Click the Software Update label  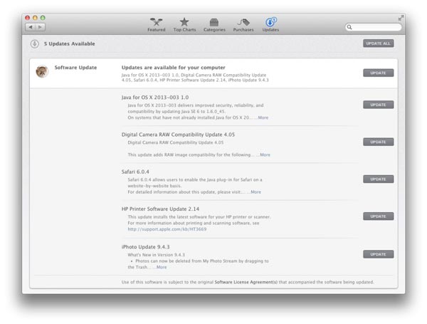tap(75, 68)
